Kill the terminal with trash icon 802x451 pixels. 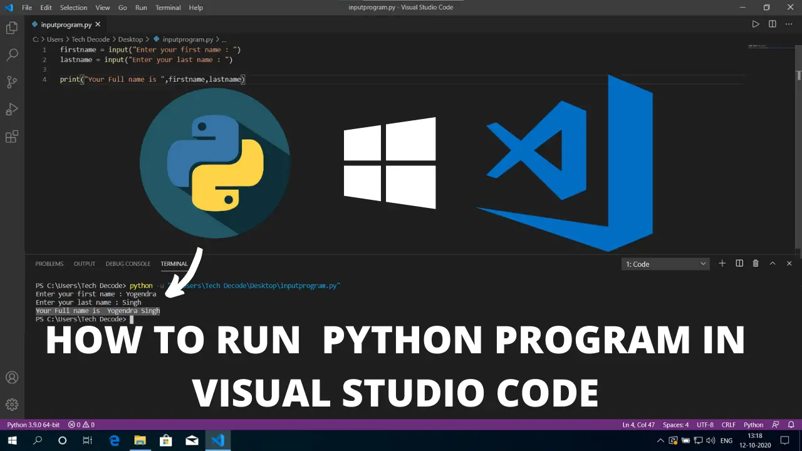[x=756, y=264]
